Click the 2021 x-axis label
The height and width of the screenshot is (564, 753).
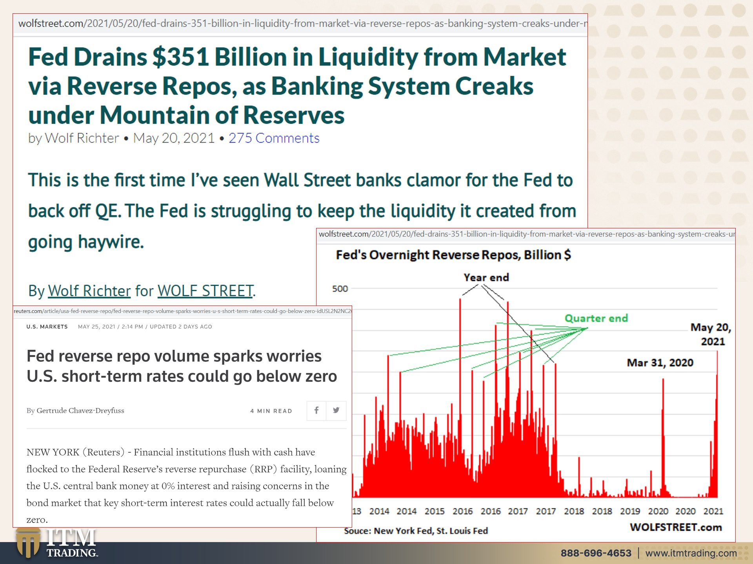(713, 511)
